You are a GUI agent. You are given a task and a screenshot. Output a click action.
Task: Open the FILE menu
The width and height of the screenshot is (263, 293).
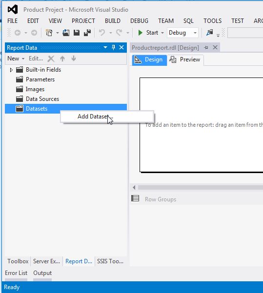pos(13,21)
